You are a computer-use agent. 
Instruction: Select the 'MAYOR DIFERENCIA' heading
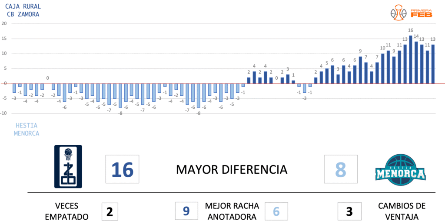click(x=232, y=169)
